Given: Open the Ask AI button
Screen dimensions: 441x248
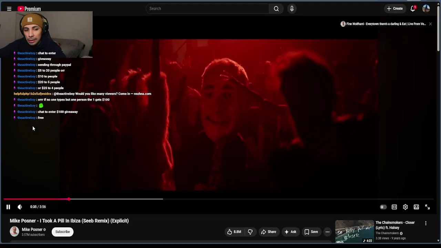Looking at the screenshot, I should point(290,232).
